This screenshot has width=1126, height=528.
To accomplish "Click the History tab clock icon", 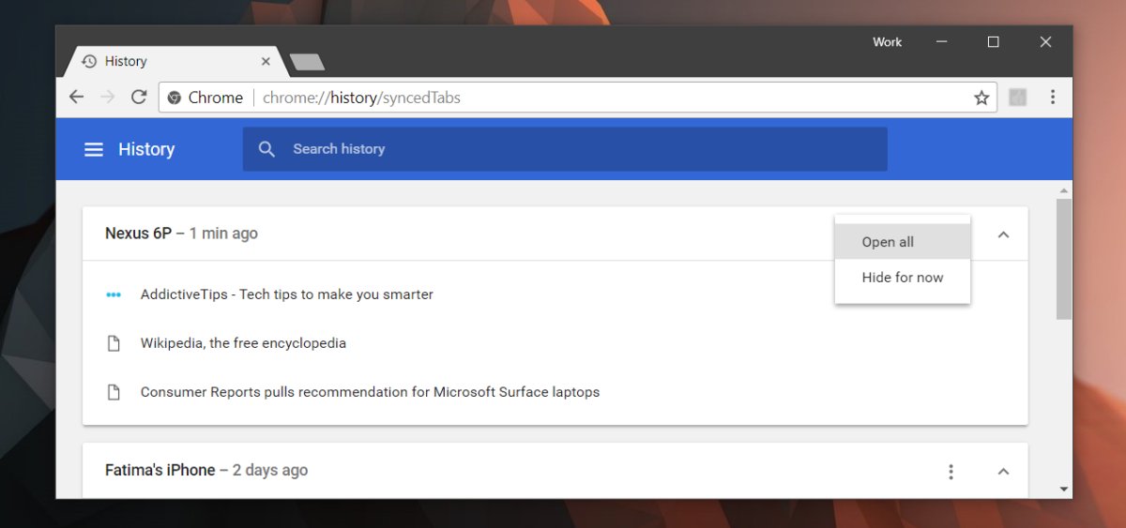I will (x=89, y=61).
